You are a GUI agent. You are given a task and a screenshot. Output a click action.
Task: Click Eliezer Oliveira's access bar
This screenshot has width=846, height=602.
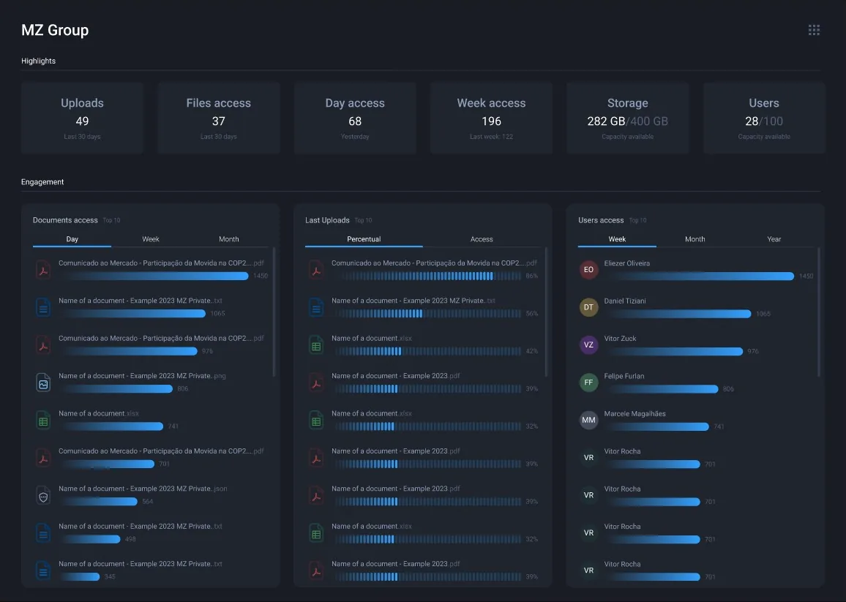tap(699, 276)
